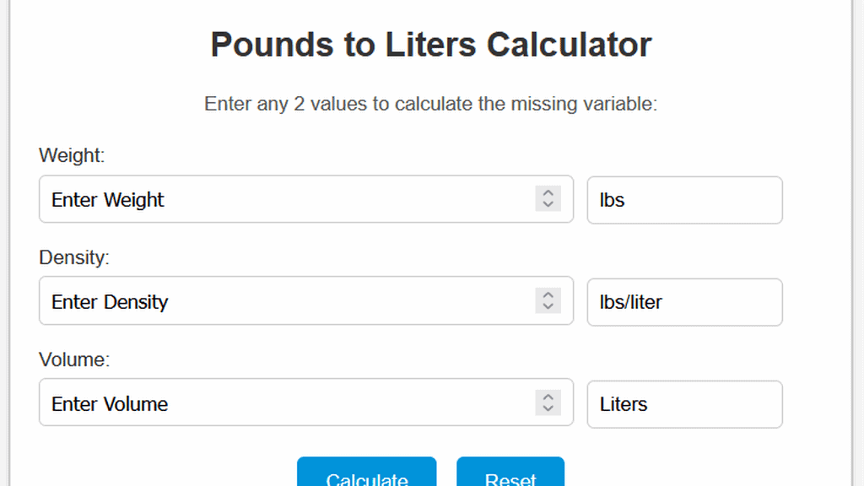Decrement the Weight value with its down arrow
Image resolution: width=864 pixels, height=486 pixels.
pos(548,205)
